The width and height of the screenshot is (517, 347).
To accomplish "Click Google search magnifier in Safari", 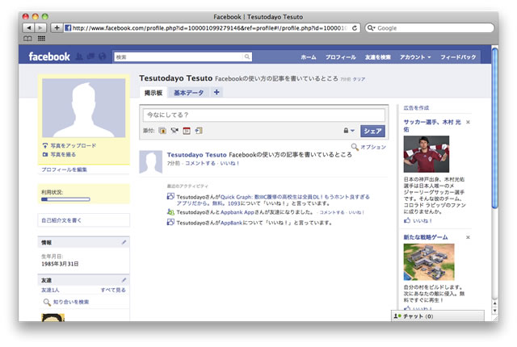I will point(372,28).
